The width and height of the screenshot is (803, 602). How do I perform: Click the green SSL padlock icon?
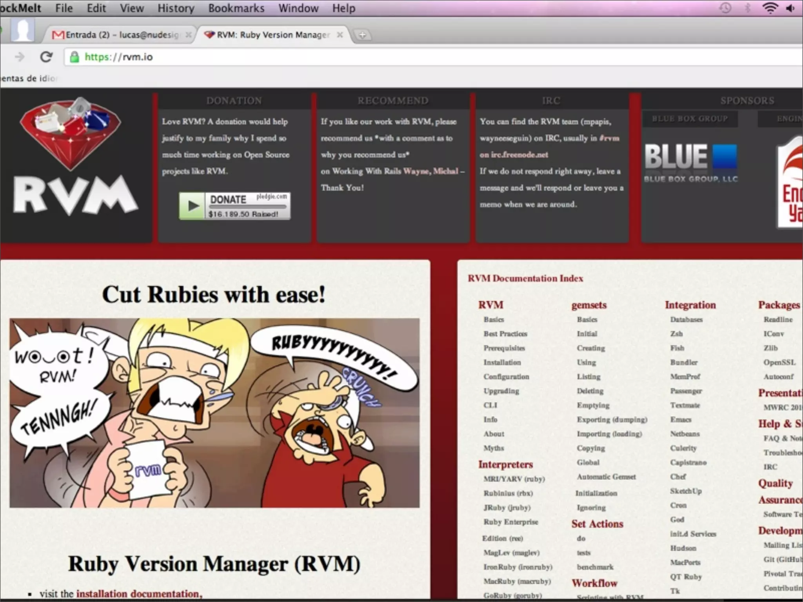[x=74, y=57]
